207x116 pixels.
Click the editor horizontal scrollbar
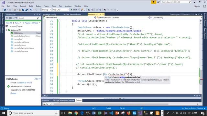111,104
